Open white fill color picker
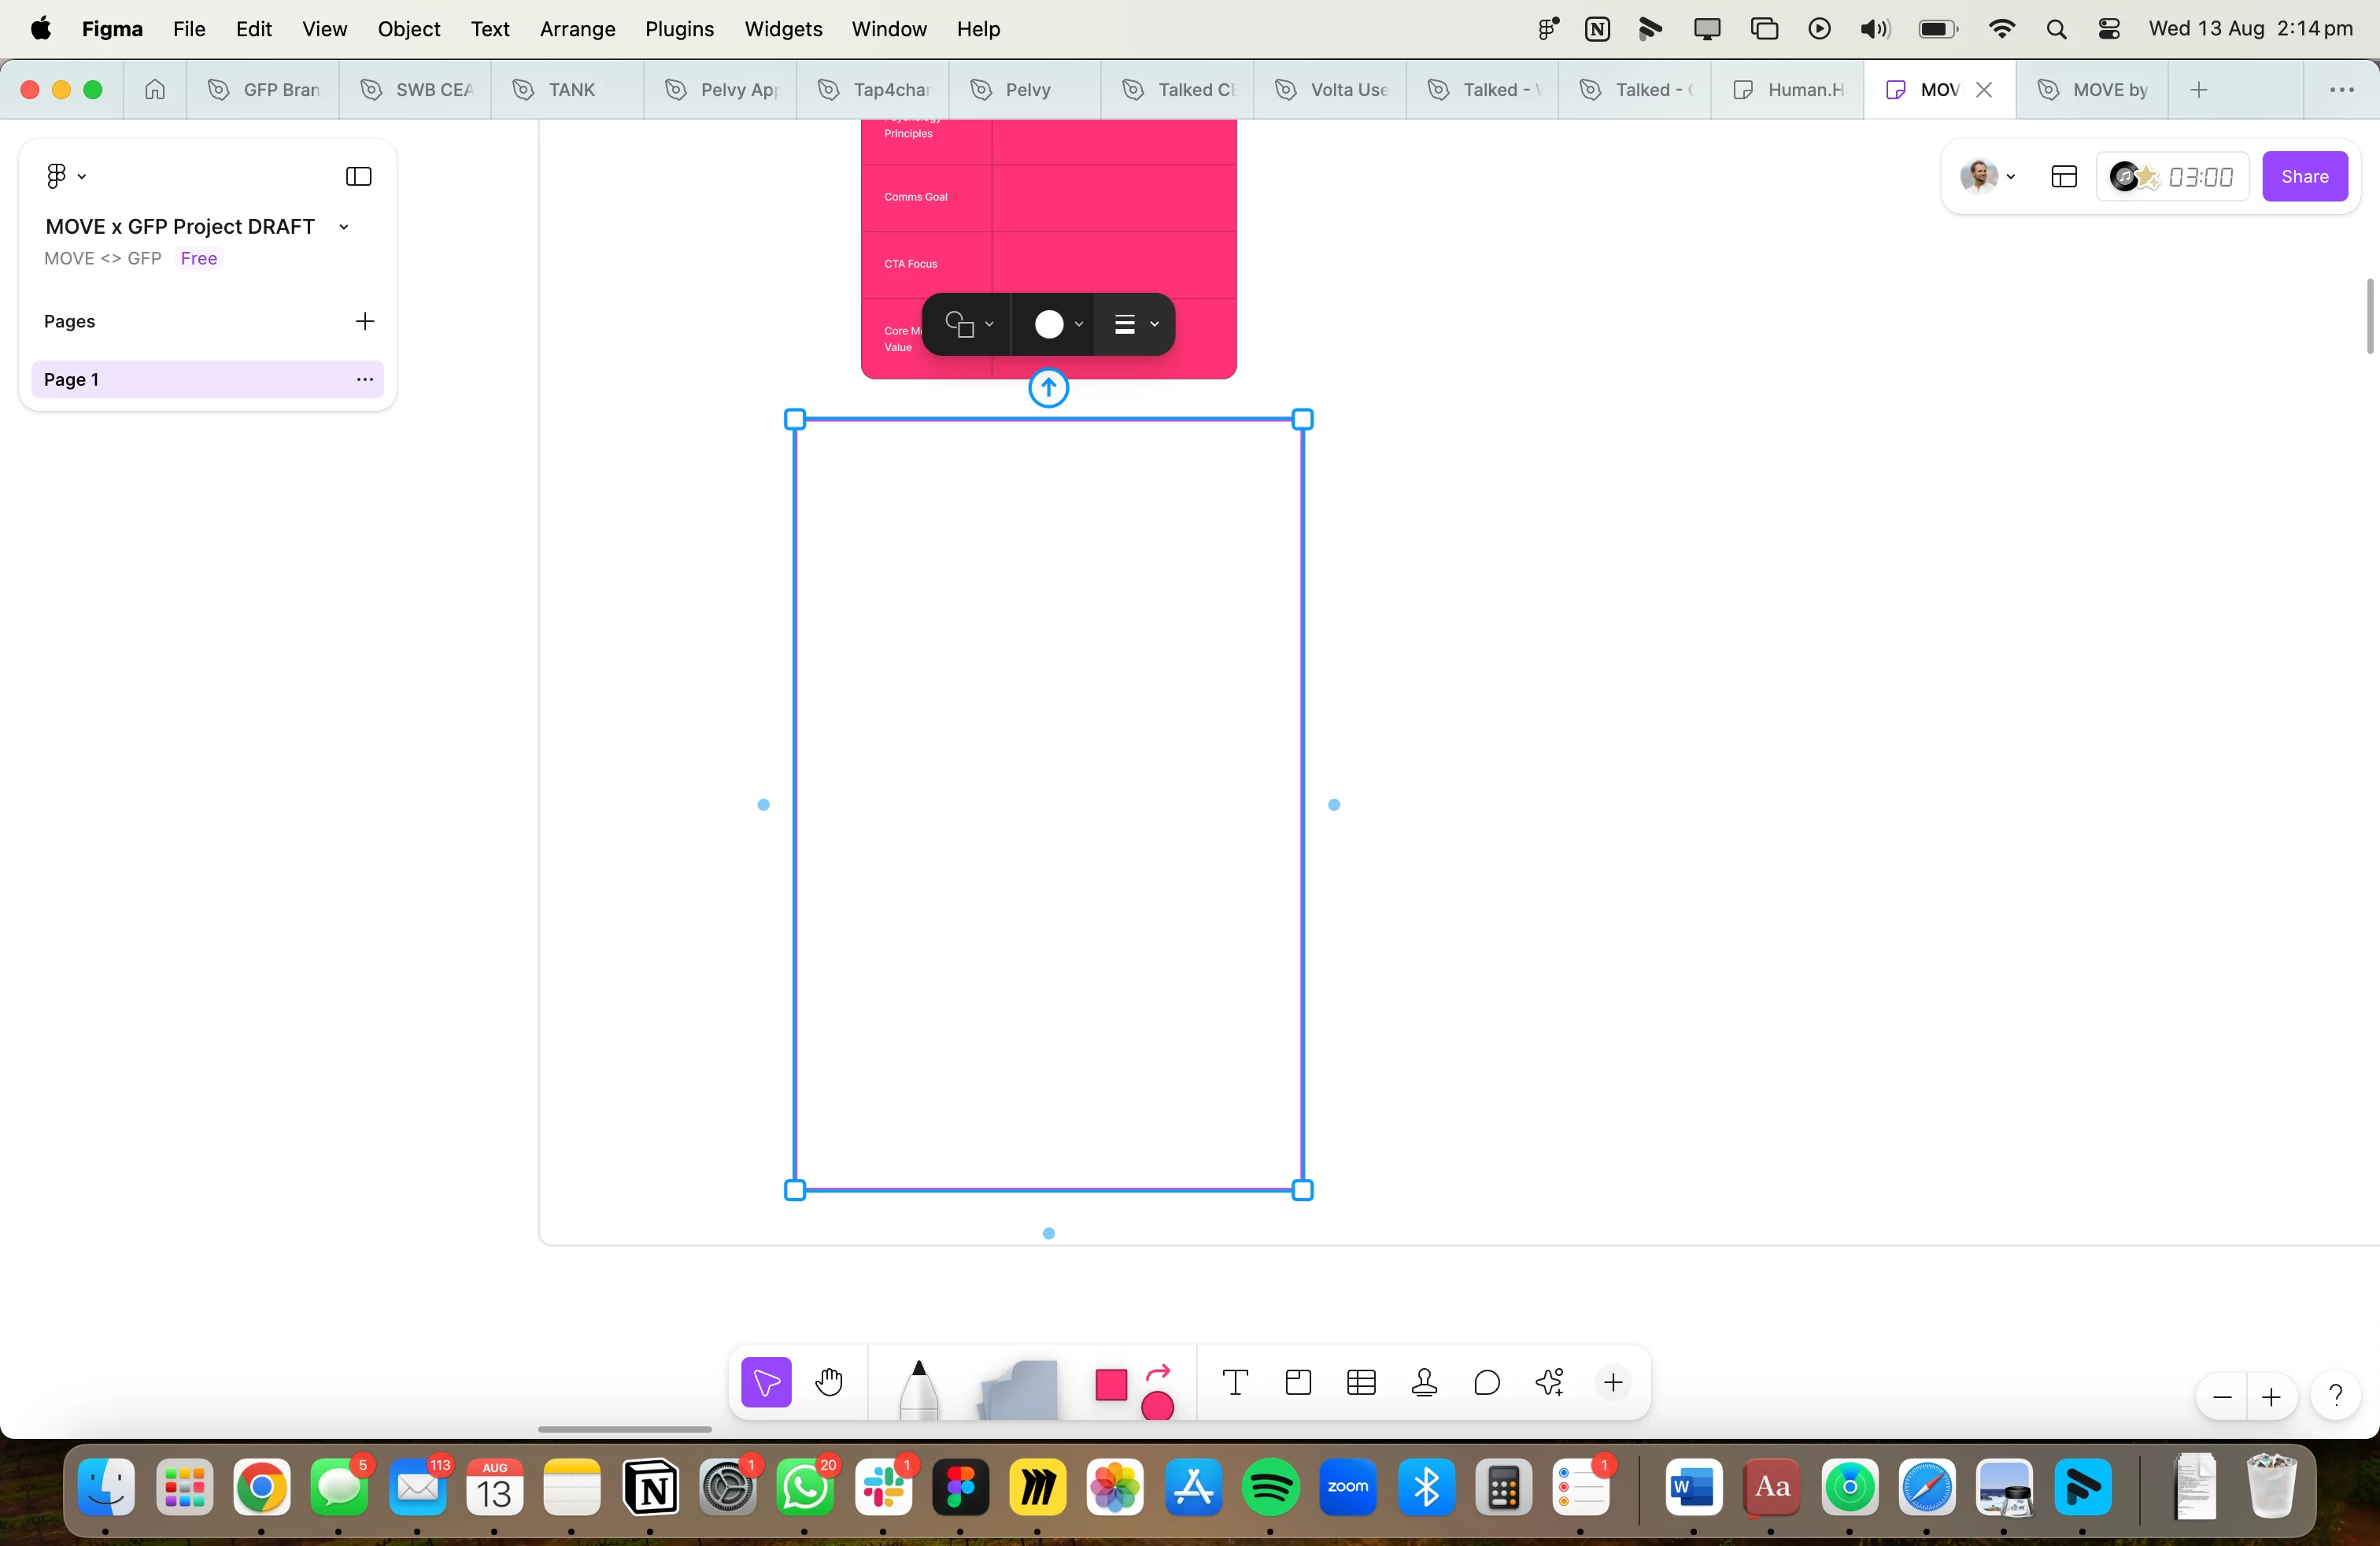The width and height of the screenshot is (2380, 1546). [x=1056, y=324]
